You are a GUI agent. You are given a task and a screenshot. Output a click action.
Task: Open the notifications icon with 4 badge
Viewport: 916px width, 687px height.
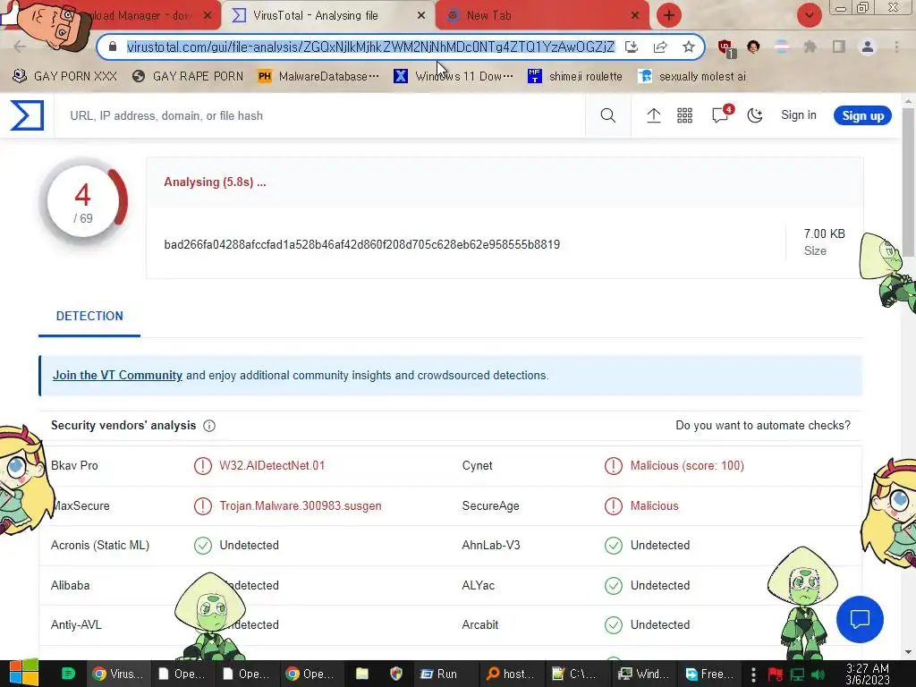(x=722, y=114)
